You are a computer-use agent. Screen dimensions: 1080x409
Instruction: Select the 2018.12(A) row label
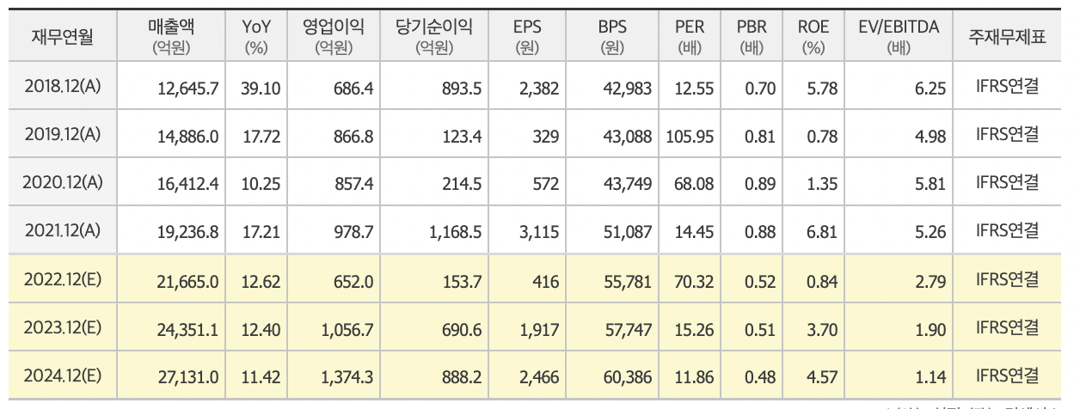pos(63,87)
